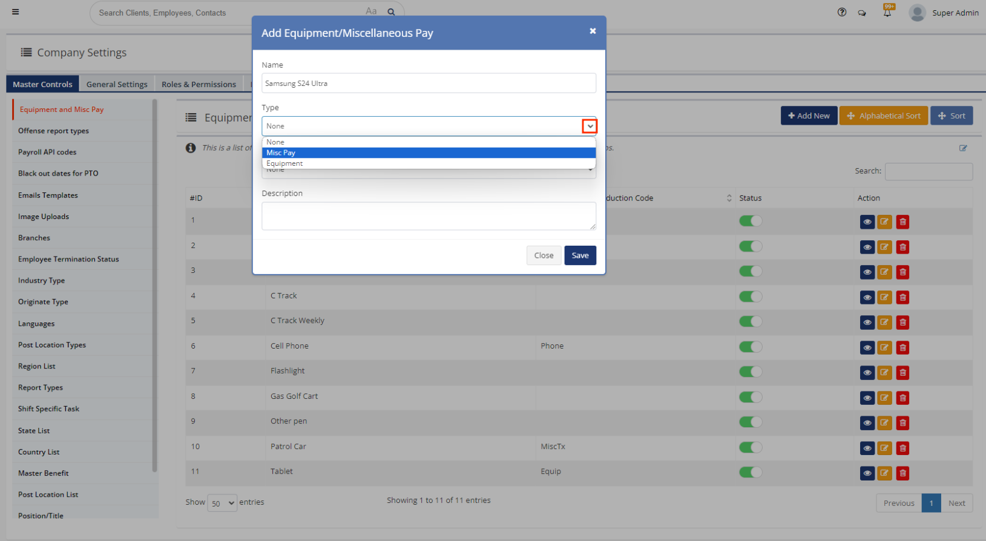Open the chat messages icon
The width and height of the screenshot is (986, 541).
tap(862, 13)
